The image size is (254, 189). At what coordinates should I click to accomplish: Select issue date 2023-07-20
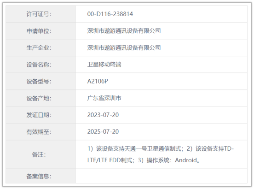[x=103, y=115]
